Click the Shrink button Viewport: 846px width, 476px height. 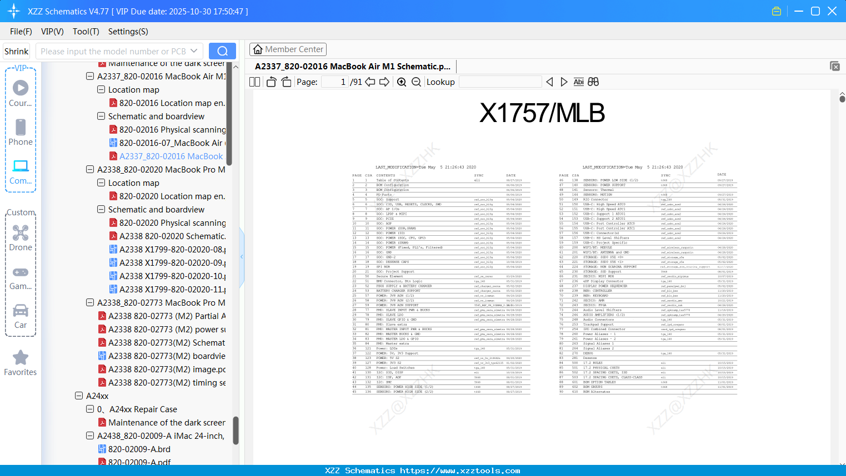[x=17, y=51]
